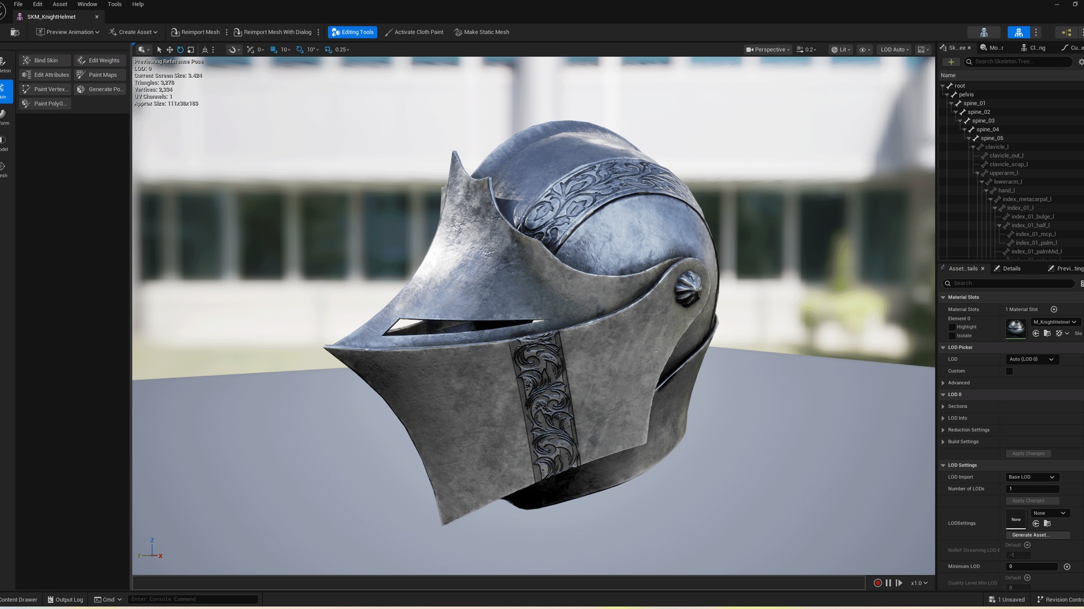The width and height of the screenshot is (1084, 609).
Task: Switch to the Details tab
Action: [1007, 268]
